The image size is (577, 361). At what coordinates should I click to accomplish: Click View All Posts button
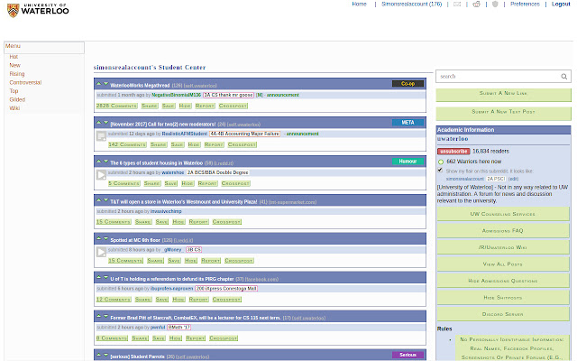[503, 264]
